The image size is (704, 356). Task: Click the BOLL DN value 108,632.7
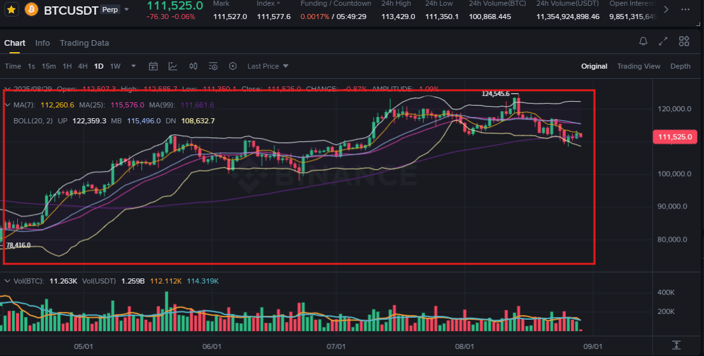coord(198,121)
